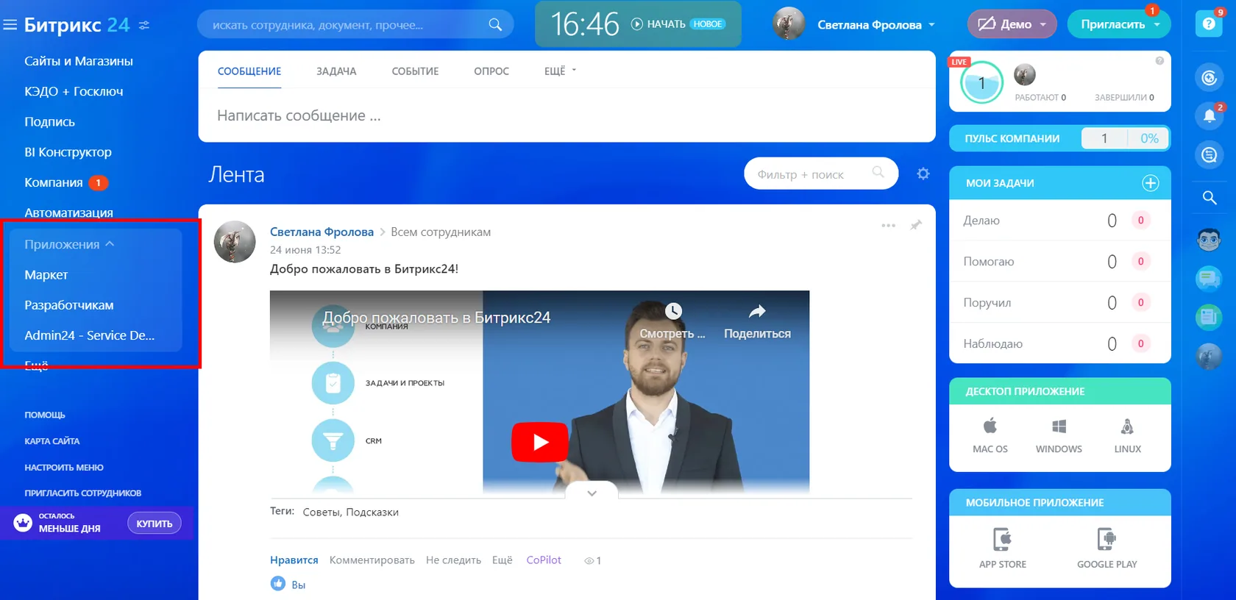The width and height of the screenshot is (1236, 600).
Task: Switch to the ЗАДАЧА tab
Action: [x=336, y=71]
